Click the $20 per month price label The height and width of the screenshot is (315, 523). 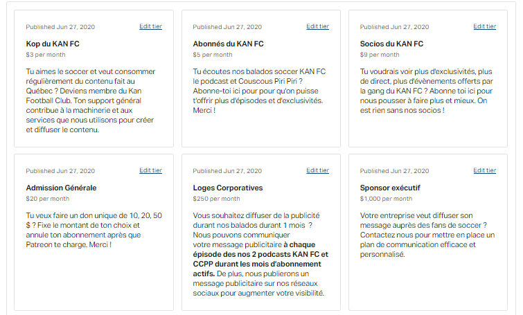48,199
